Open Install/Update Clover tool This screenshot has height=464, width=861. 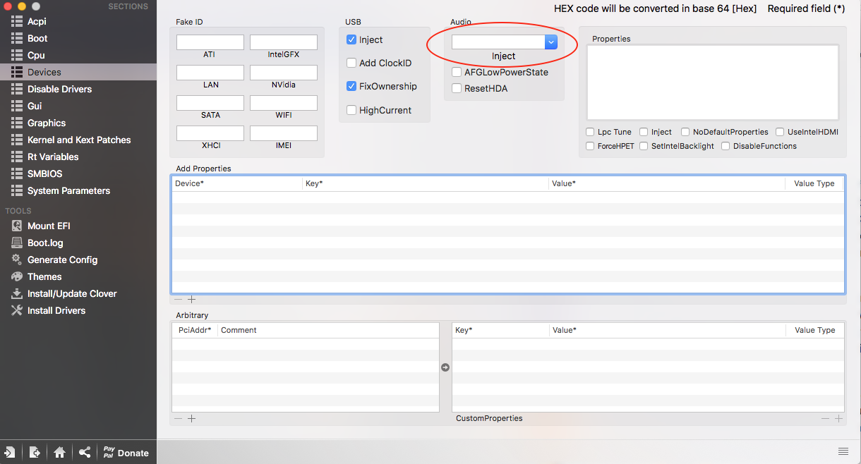(x=71, y=293)
